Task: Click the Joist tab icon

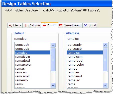Action: 86,25
